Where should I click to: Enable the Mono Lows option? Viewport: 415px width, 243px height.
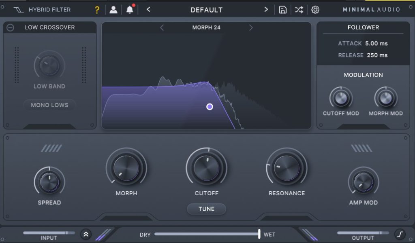coord(49,105)
